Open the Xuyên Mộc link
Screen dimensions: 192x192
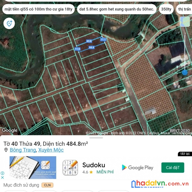tap(51, 150)
